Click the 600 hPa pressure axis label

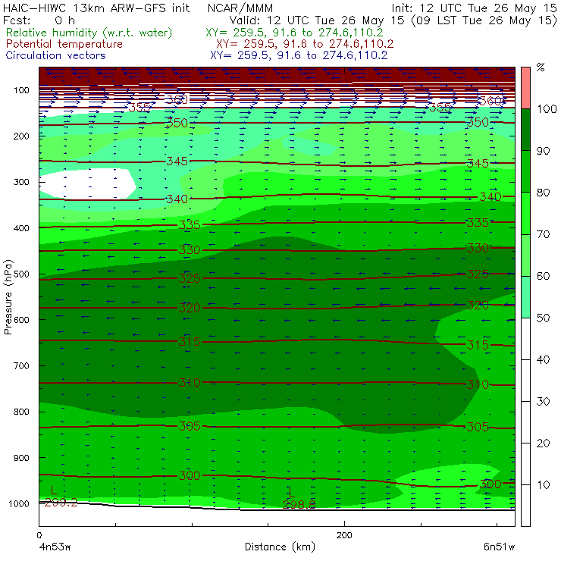point(21,320)
